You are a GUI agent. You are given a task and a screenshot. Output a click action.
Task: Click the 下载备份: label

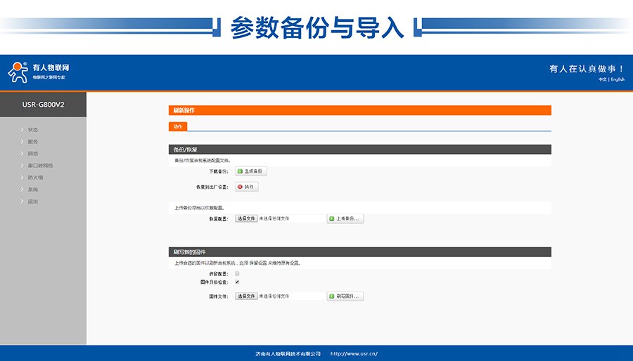tap(219, 171)
